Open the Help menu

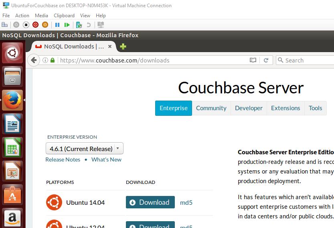point(101,16)
